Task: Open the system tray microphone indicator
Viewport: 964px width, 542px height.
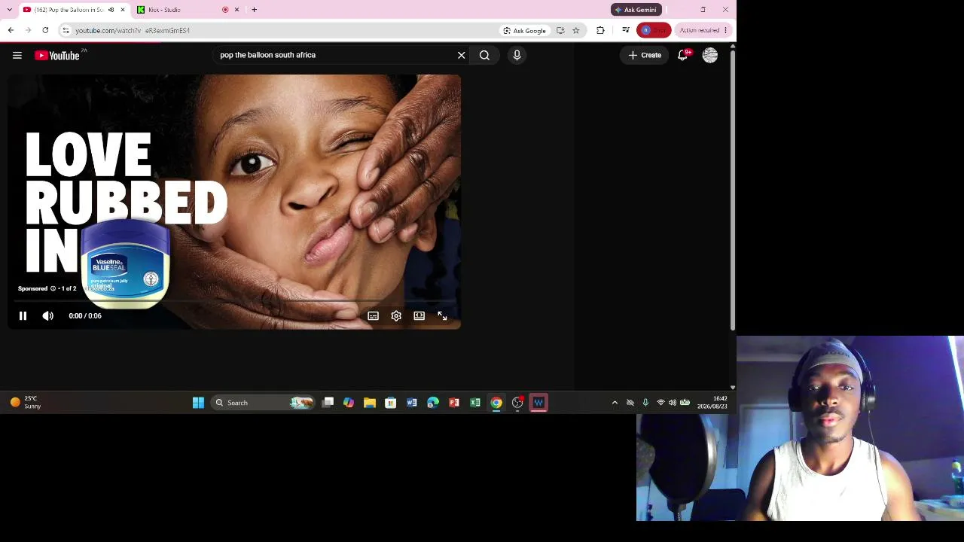Action: 645,403
